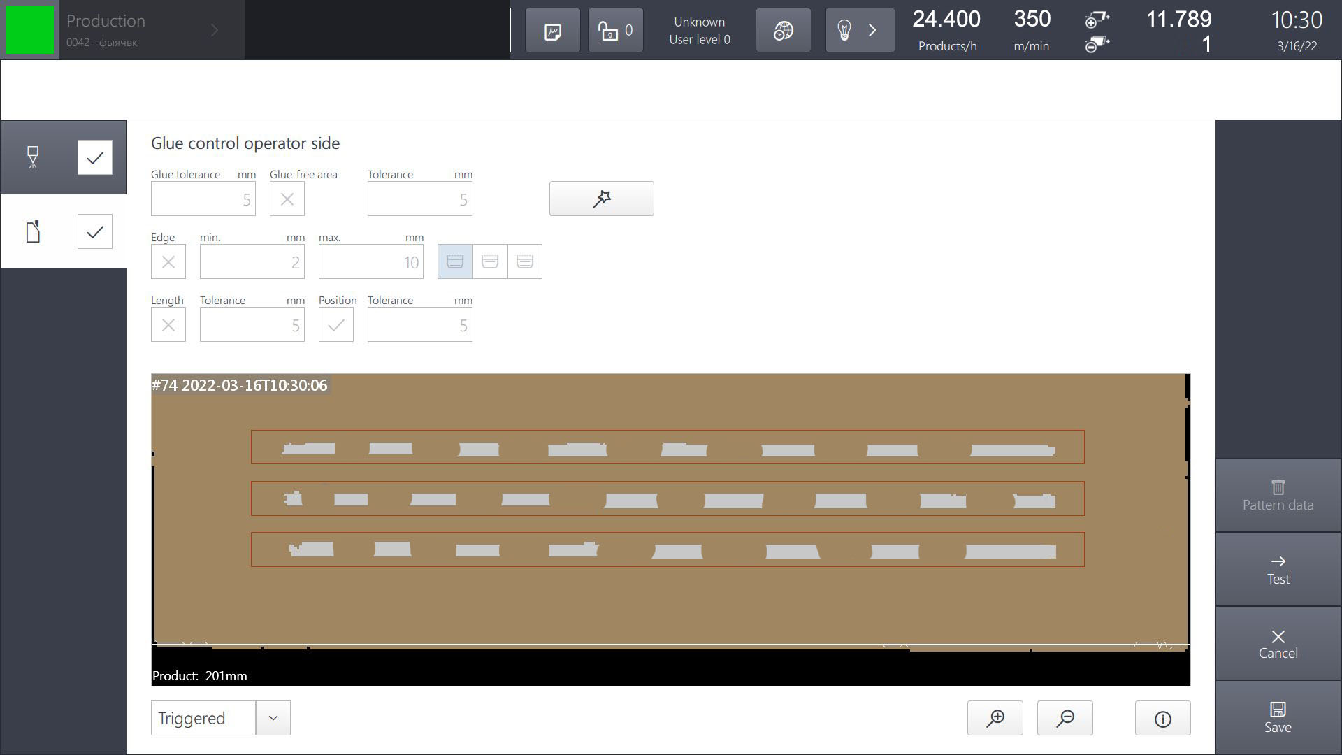Apply auto-setup with the magic wand icon
This screenshot has width=1342, height=755.
pyautogui.click(x=601, y=199)
